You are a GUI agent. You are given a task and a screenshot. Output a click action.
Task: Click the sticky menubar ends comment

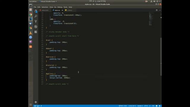[58, 32]
